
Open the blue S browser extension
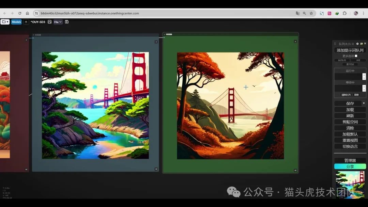[x=322, y=13]
